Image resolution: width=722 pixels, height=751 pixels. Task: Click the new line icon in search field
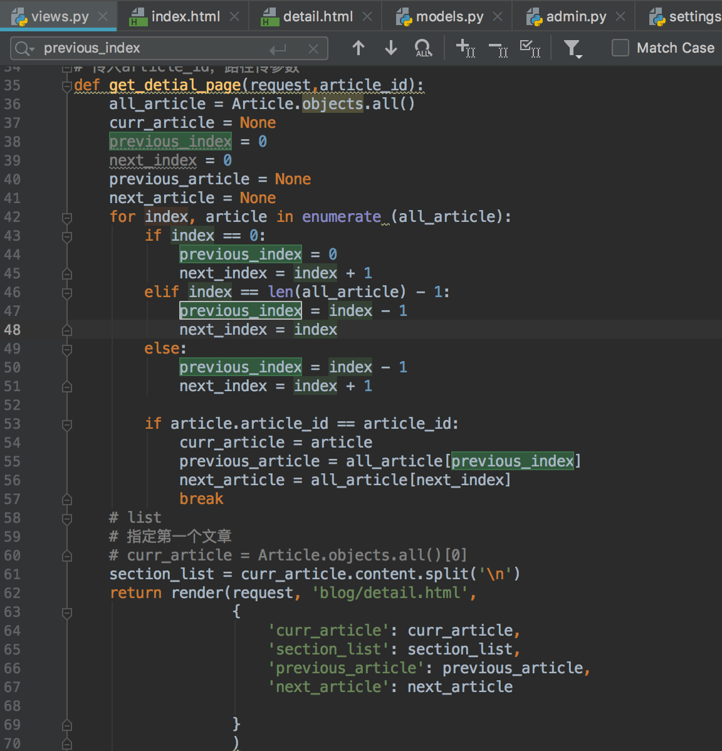pyautogui.click(x=278, y=48)
